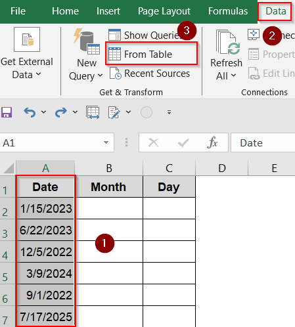Viewport: 295px width, 327px height.
Task: Select column C header
Action: coord(169,168)
